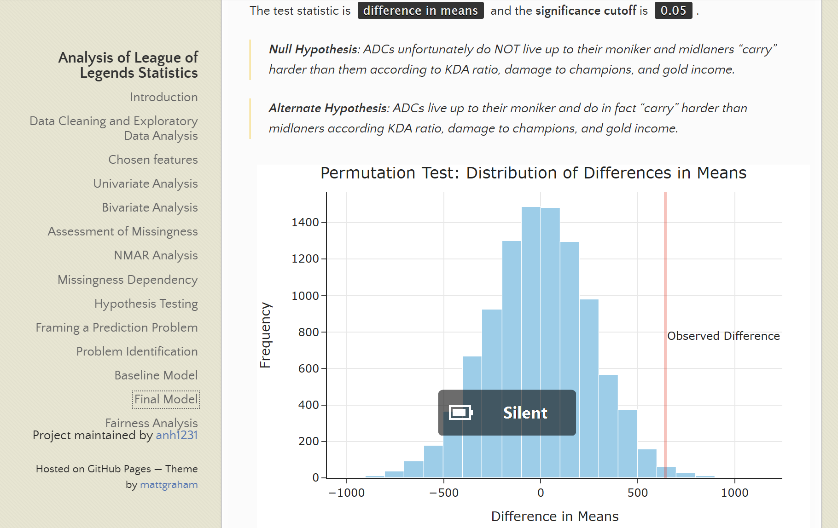Open NMAR Analysis section
The image size is (838, 528).
(x=156, y=255)
